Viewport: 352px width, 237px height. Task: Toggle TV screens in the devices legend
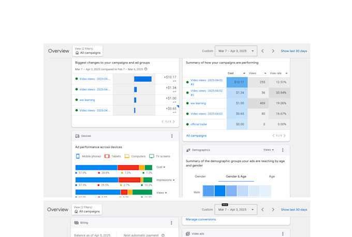159,156
